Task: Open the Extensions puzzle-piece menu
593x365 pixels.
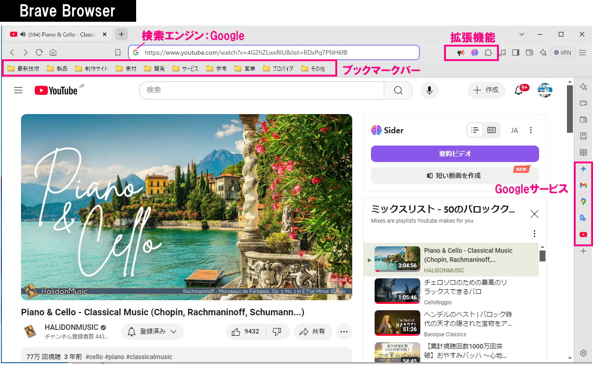Action: click(488, 52)
